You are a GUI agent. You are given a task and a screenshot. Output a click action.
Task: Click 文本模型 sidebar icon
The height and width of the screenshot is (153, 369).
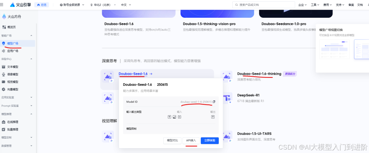(x=3, y=67)
